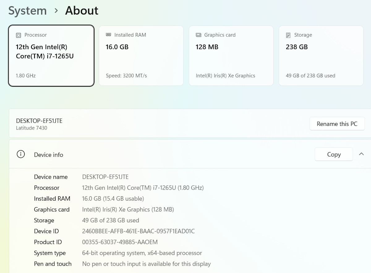371x273 pixels.
Task: Click the 16.0 GB RAM value
Action: (117, 47)
